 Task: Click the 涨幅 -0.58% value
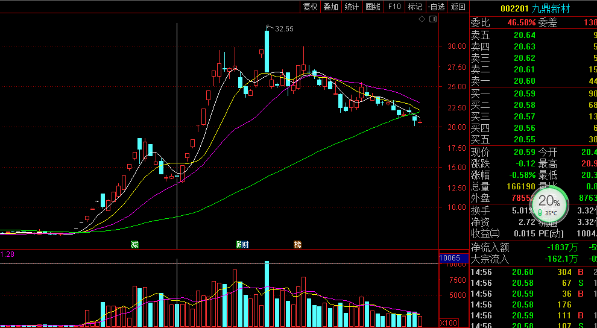coord(522,175)
